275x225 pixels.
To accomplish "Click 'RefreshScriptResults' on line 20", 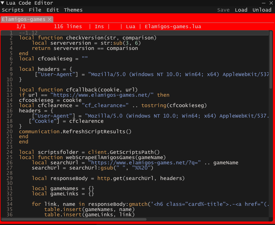I will pyautogui.click(x=94, y=132).
